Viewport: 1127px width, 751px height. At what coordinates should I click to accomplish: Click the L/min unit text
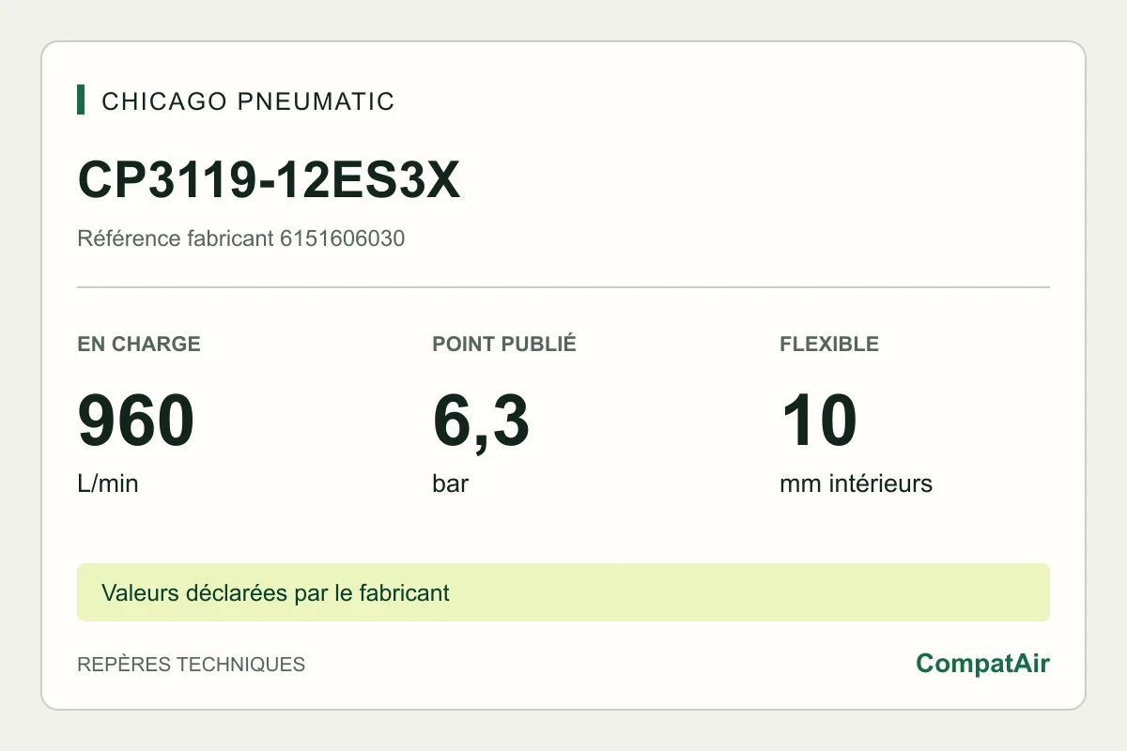tap(108, 484)
